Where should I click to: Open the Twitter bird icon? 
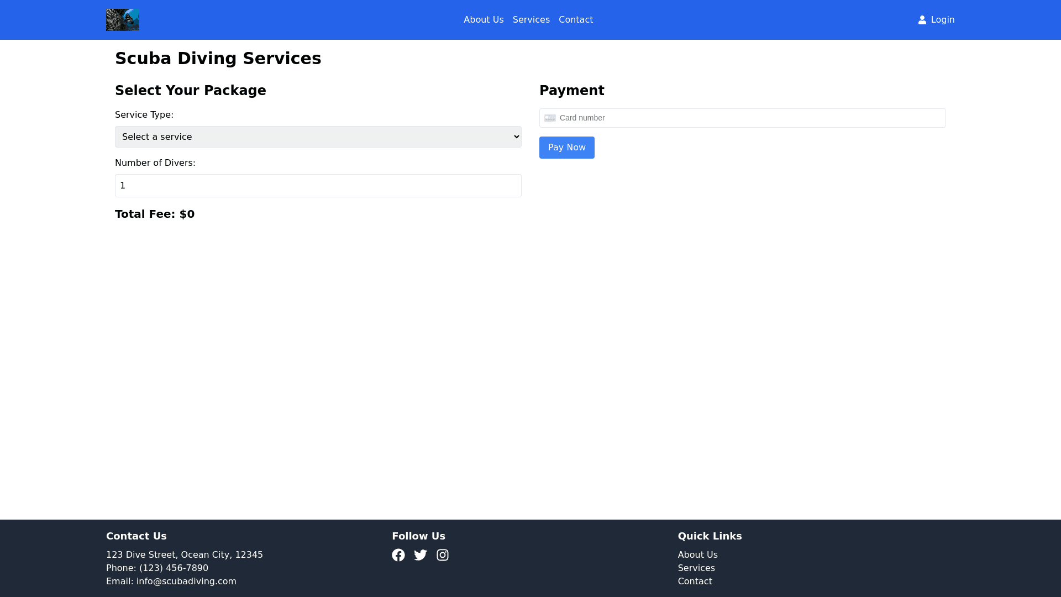click(x=420, y=555)
